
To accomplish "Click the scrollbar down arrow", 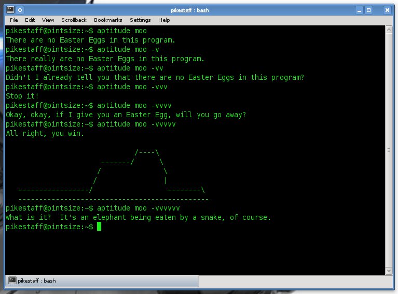I will point(389,271).
